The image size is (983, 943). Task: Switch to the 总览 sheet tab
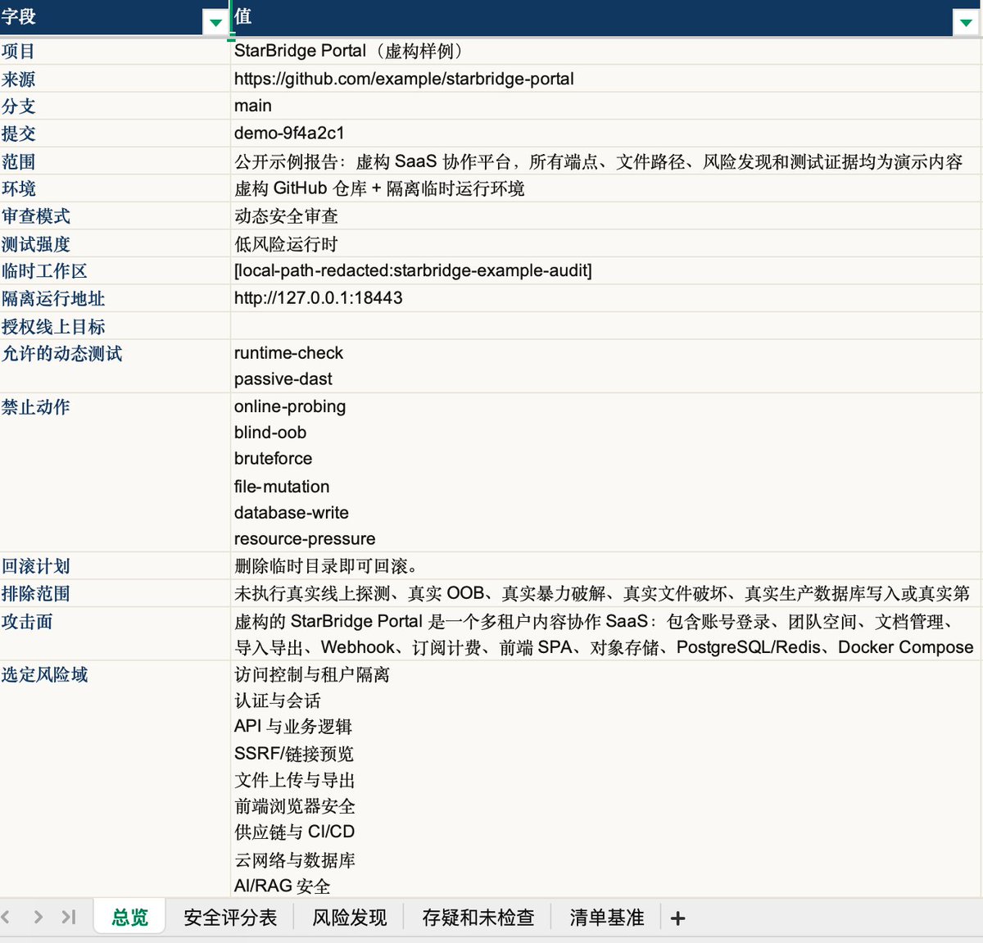tap(129, 918)
